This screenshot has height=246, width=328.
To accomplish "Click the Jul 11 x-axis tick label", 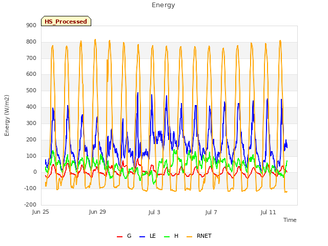I will (269, 212).
